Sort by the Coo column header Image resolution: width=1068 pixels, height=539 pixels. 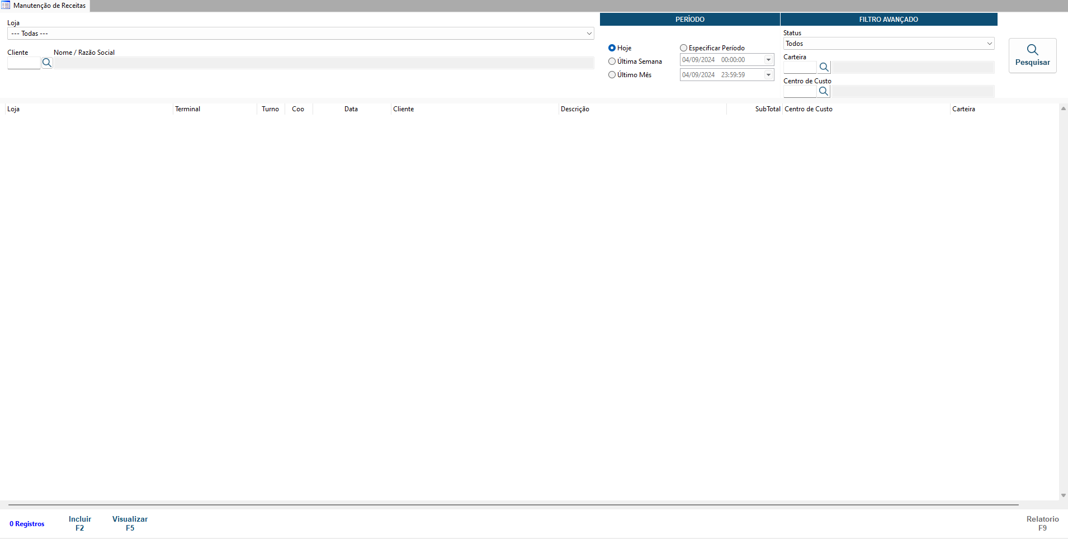[x=299, y=109]
